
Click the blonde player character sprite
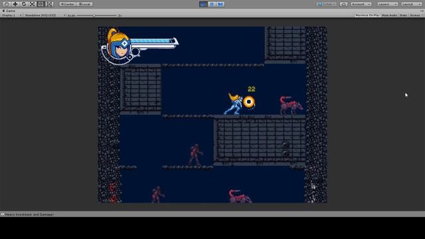pyautogui.click(x=233, y=104)
